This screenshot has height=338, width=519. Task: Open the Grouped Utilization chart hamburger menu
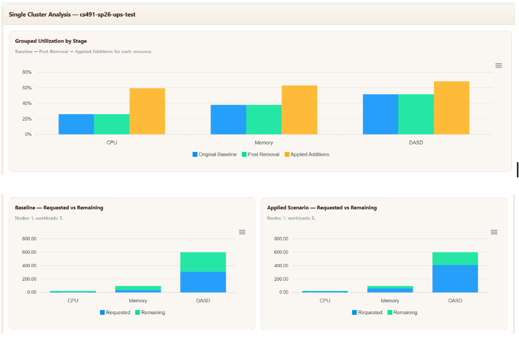498,65
